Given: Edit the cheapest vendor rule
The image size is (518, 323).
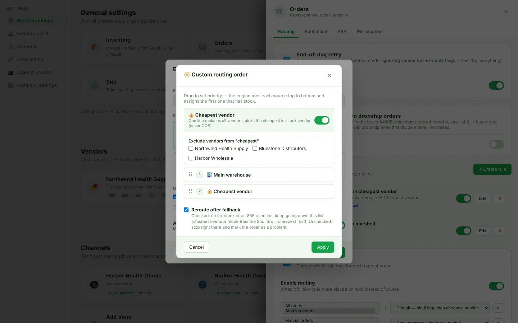Looking at the screenshot, I should (482, 198).
